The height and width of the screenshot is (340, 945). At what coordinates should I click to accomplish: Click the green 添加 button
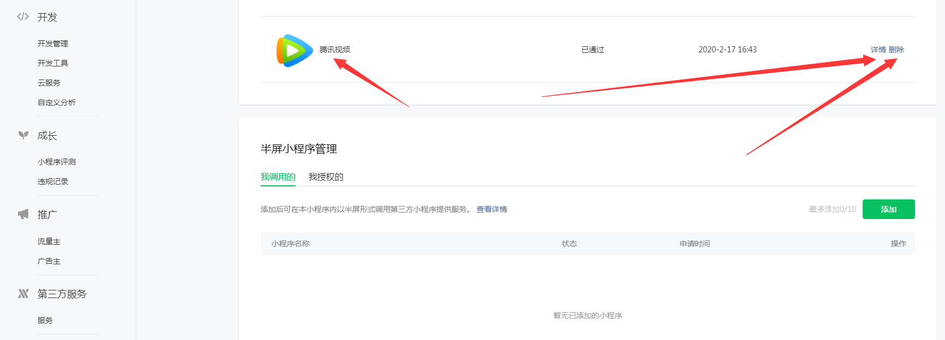click(889, 209)
